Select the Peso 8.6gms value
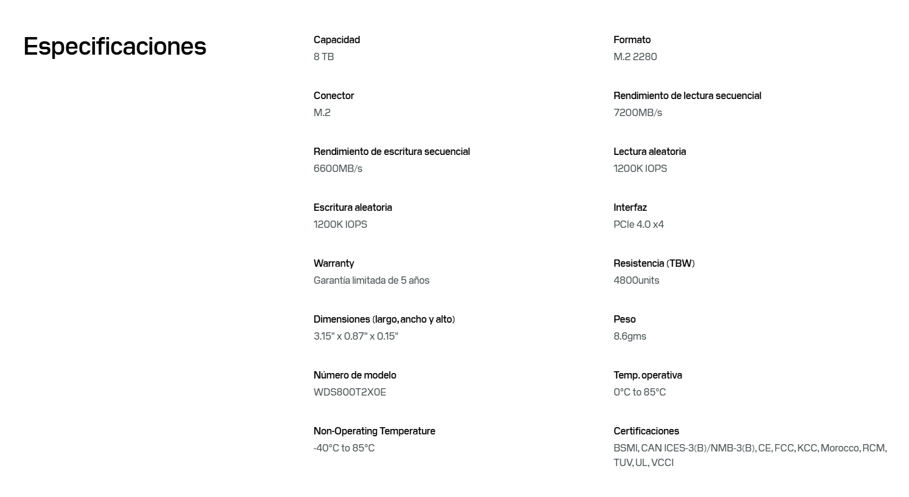The height and width of the screenshot is (497, 909). click(x=630, y=336)
